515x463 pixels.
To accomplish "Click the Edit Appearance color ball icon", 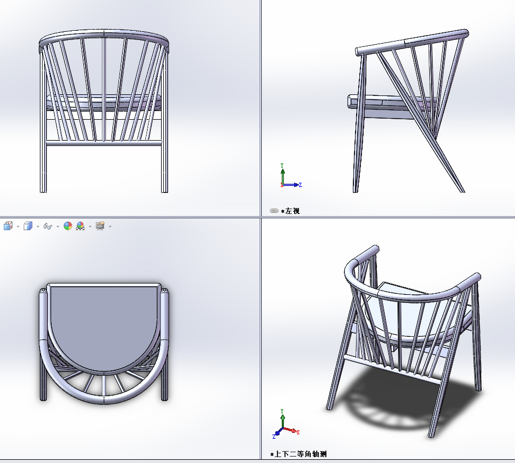I will [68, 226].
